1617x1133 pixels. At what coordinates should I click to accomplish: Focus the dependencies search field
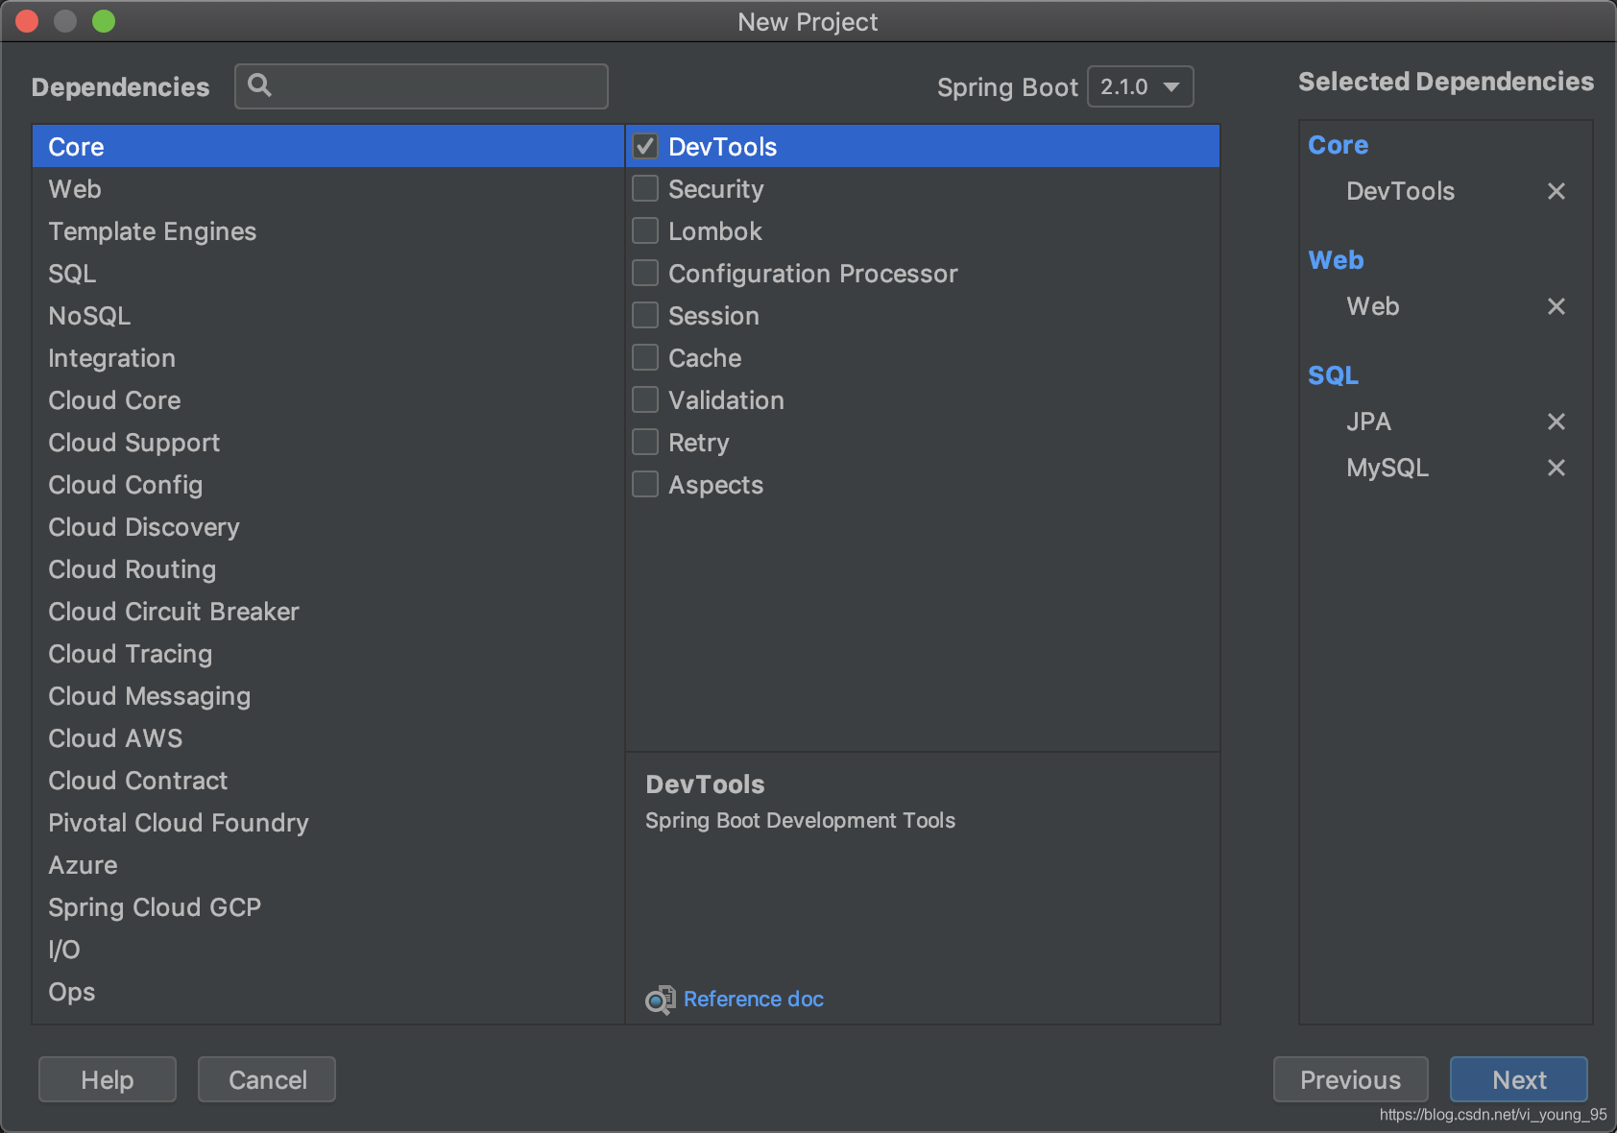coord(422,86)
